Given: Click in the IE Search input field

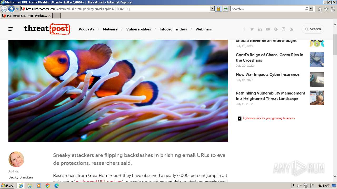Looking at the screenshot, I should click(267, 9).
